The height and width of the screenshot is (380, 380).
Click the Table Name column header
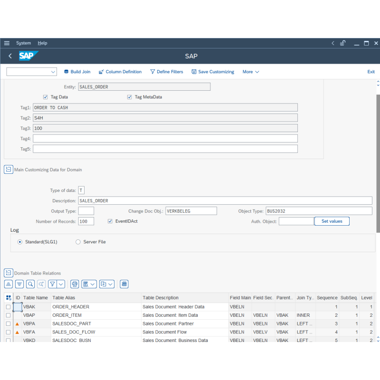coord(36,298)
